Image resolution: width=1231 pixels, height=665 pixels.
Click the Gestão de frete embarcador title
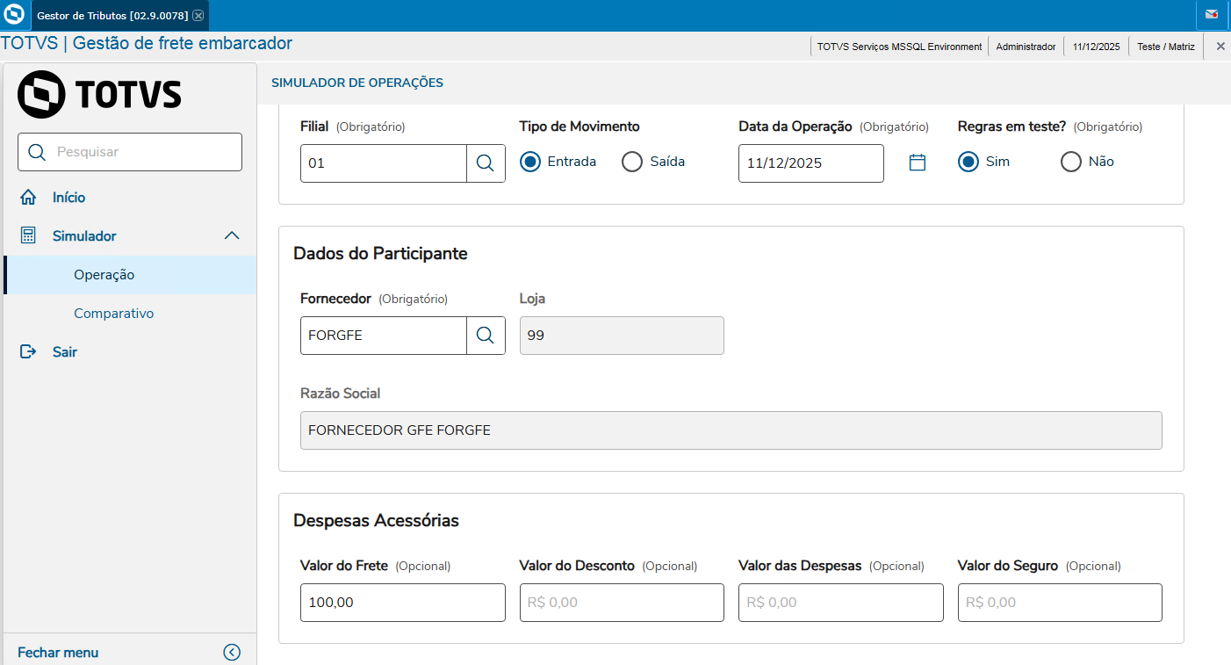[x=183, y=43]
